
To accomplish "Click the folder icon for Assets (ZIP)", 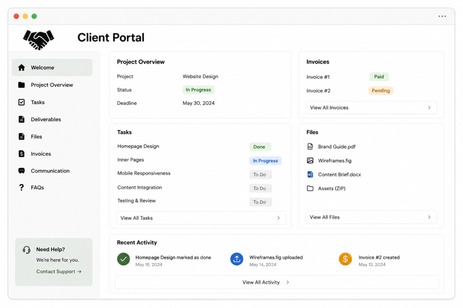I will tap(310, 188).
